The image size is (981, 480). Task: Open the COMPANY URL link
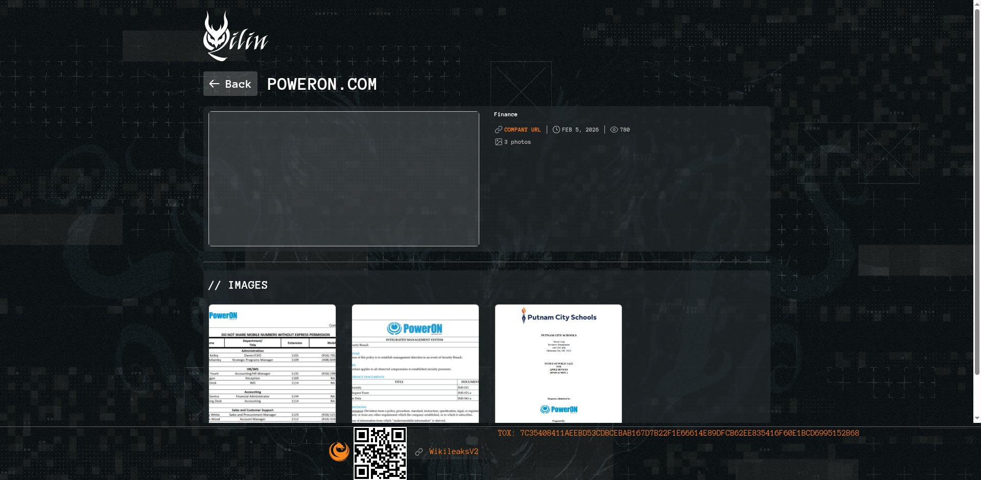click(522, 130)
